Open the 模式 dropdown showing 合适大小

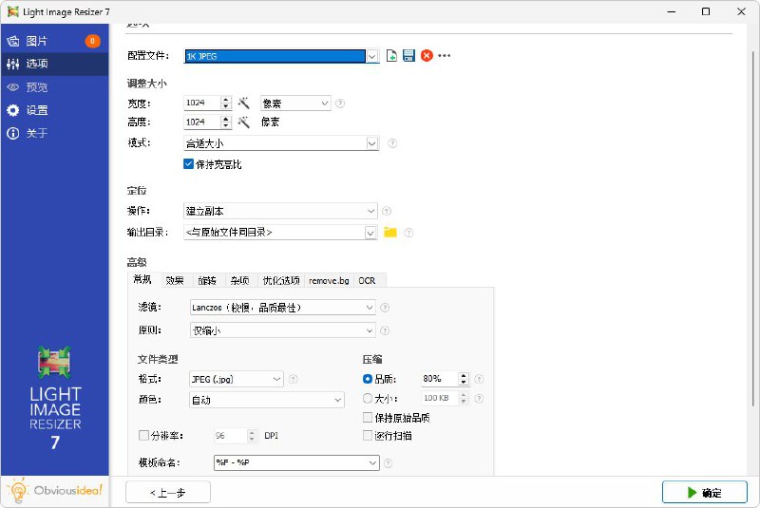click(x=280, y=143)
